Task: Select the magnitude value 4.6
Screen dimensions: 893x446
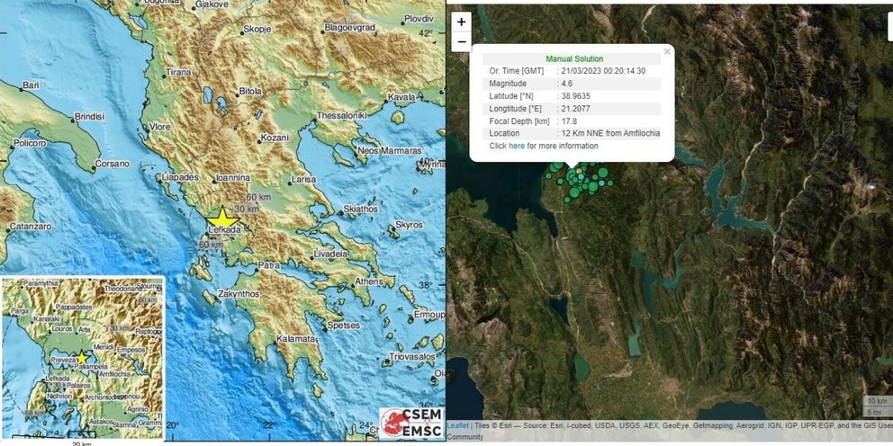Action: [x=566, y=84]
